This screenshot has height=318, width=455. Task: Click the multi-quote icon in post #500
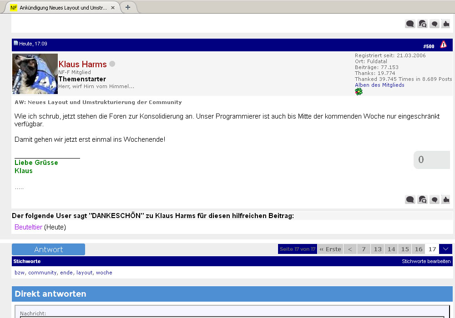pos(422,199)
